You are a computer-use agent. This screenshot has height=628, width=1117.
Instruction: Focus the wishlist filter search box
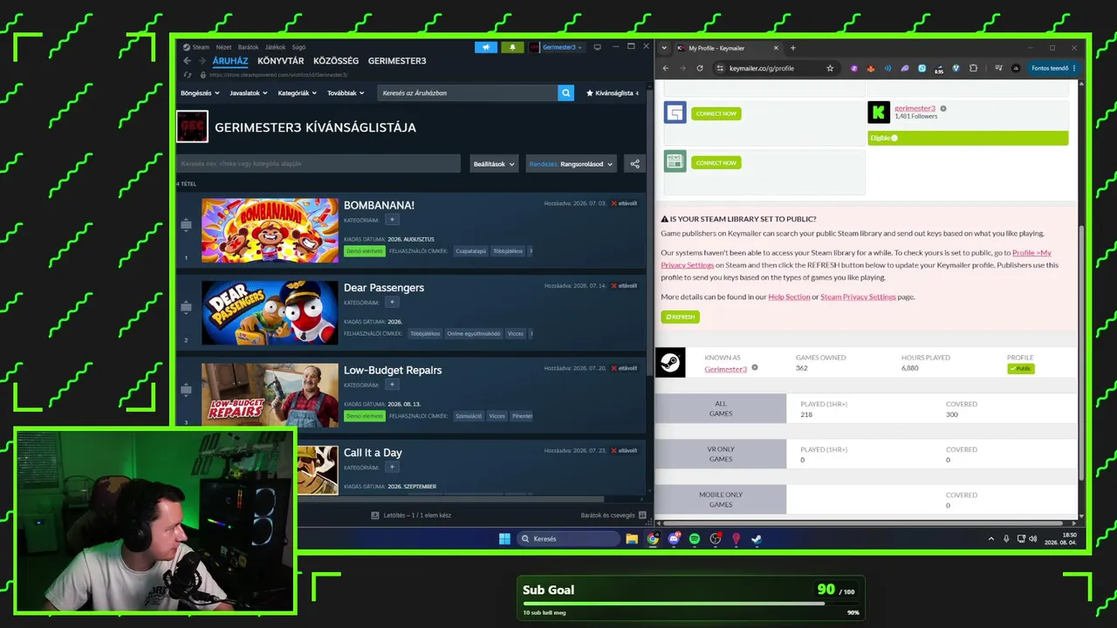318,164
